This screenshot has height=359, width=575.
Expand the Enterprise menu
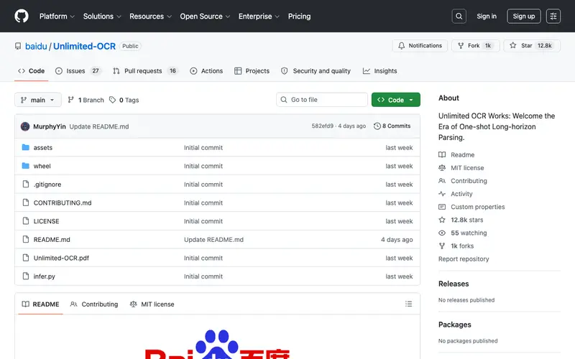(x=259, y=17)
